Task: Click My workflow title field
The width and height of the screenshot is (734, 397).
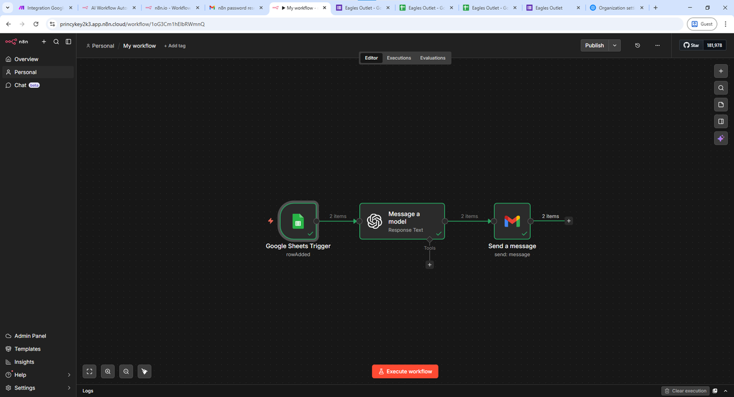Action: pyautogui.click(x=139, y=46)
